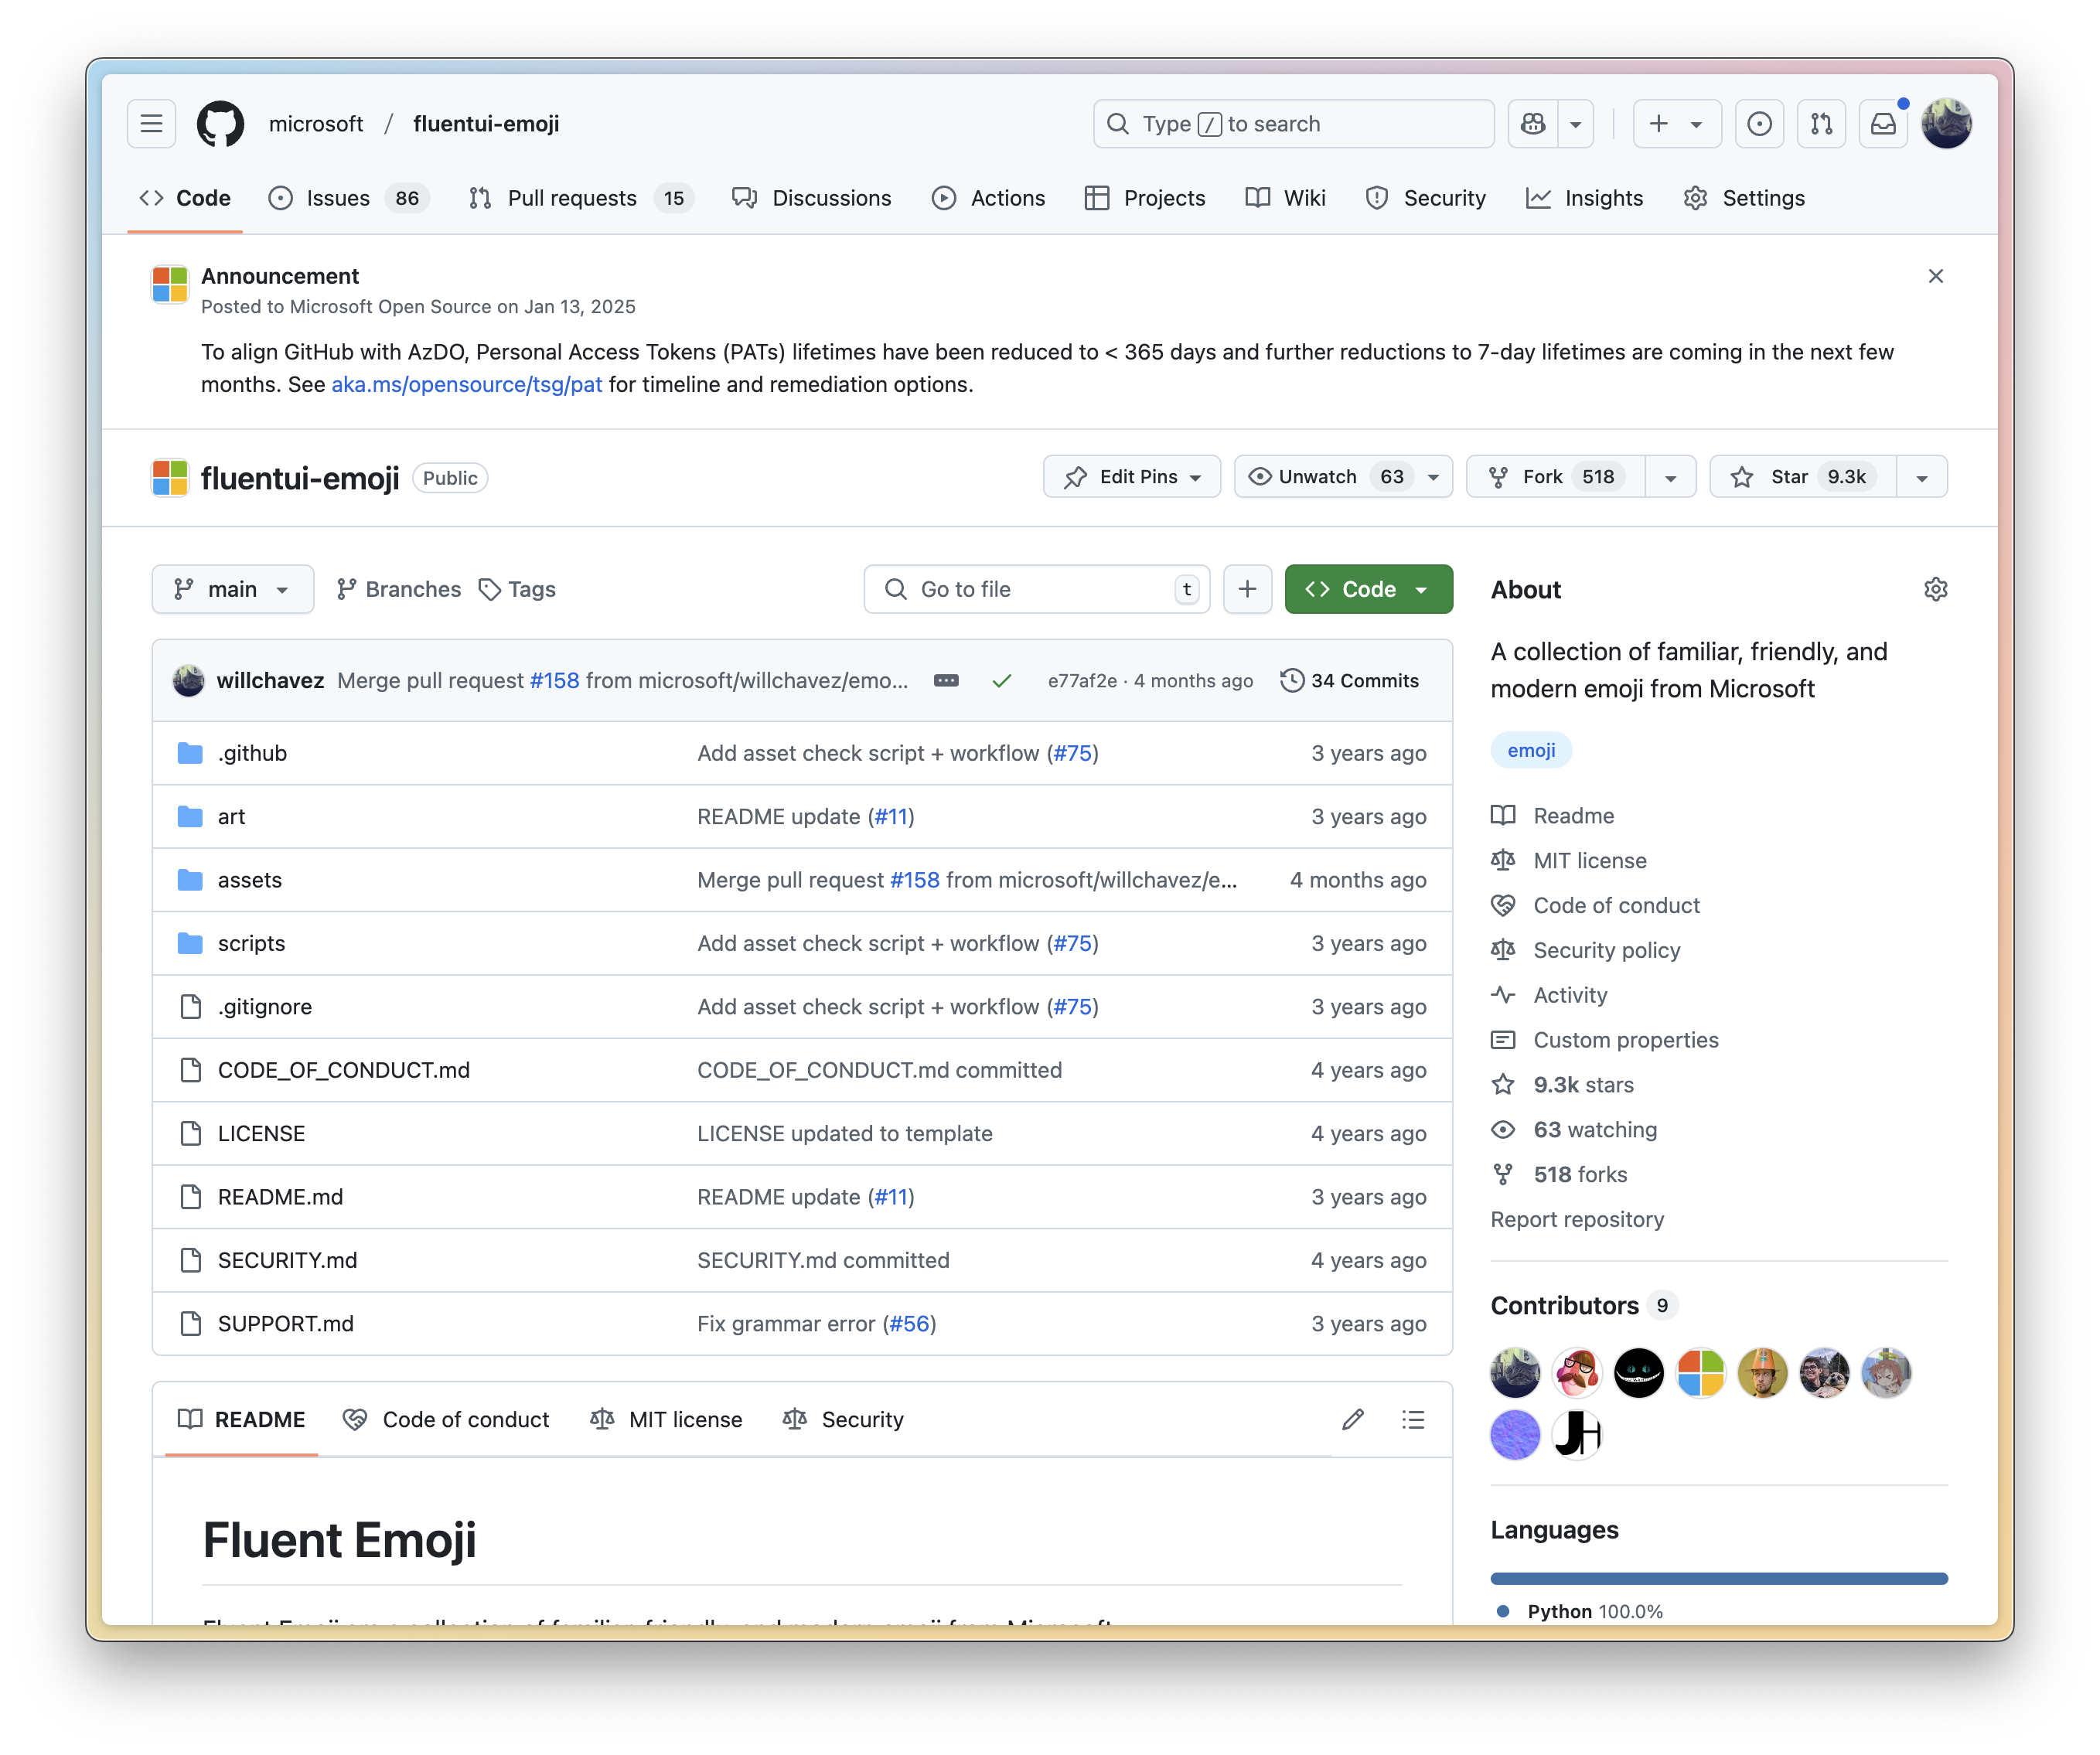2100x1755 pixels.
Task: Open the Issues shortcut icon in header
Action: [x=1759, y=124]
